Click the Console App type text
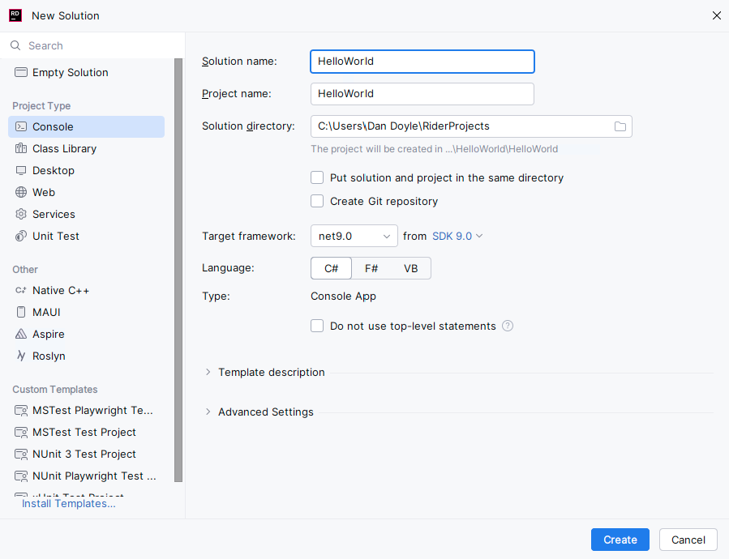 pos(343,297)
